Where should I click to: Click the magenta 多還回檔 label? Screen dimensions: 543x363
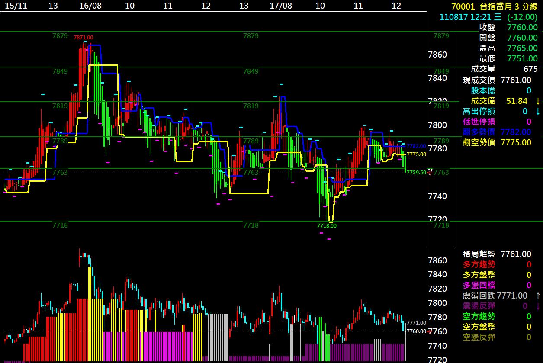click(x=479, y=285)
